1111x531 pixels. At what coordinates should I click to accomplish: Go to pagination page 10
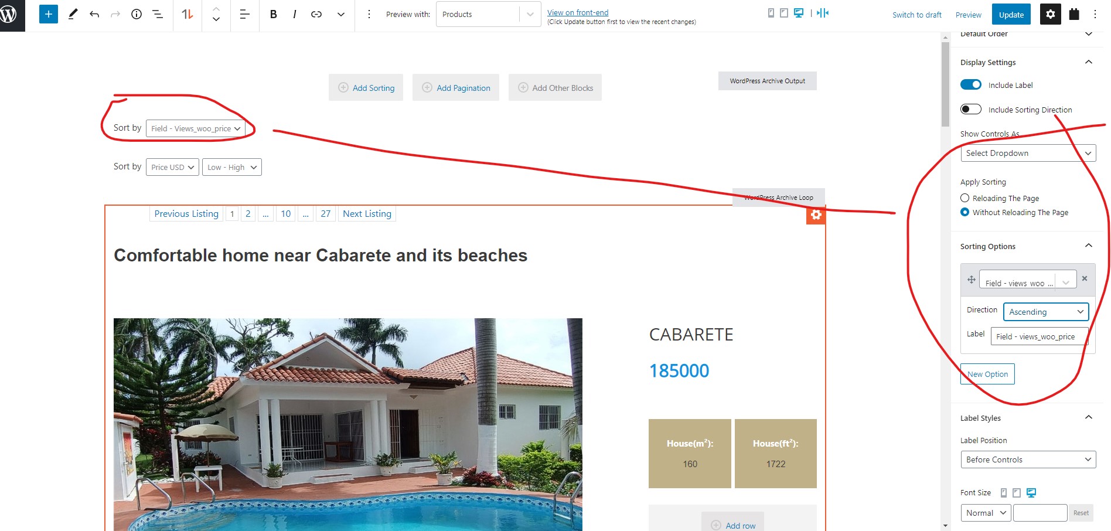click(286, 213)
